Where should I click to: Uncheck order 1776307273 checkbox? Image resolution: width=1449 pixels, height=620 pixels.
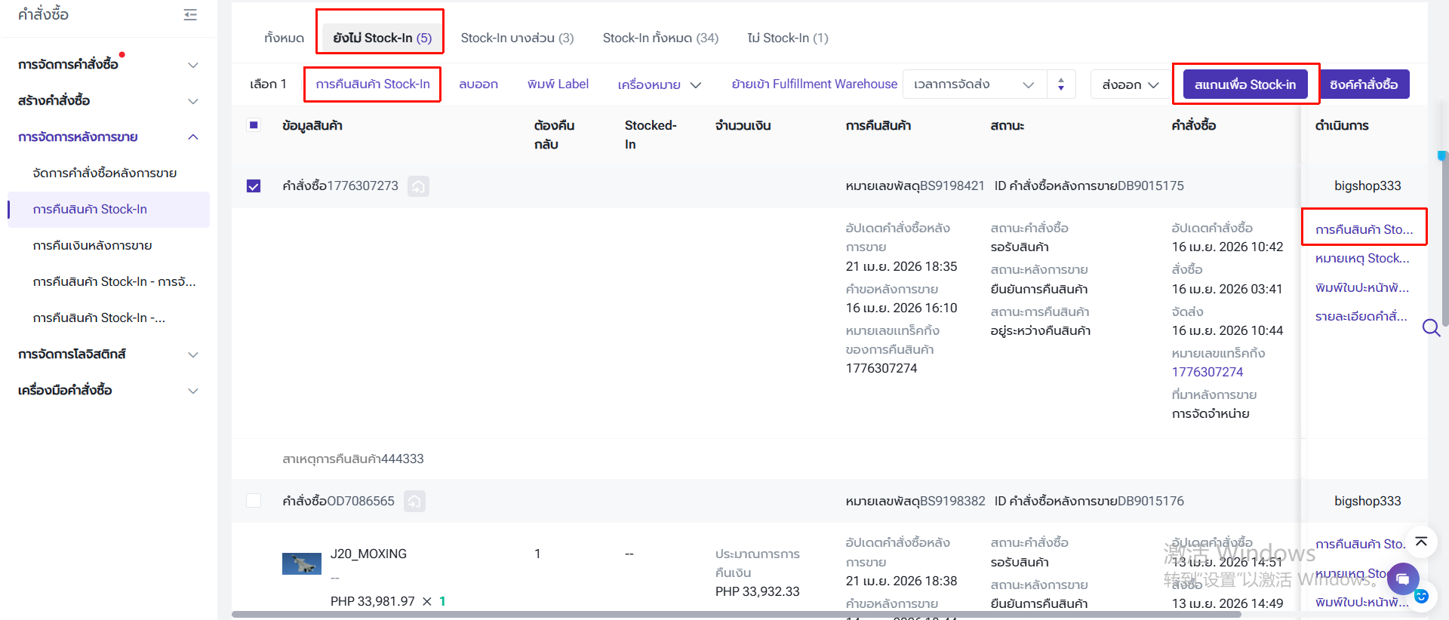(254, 186)
